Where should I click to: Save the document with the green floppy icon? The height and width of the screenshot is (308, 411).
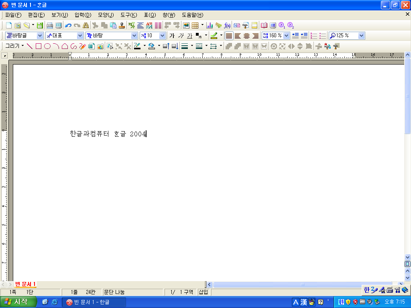coord(40,25)
